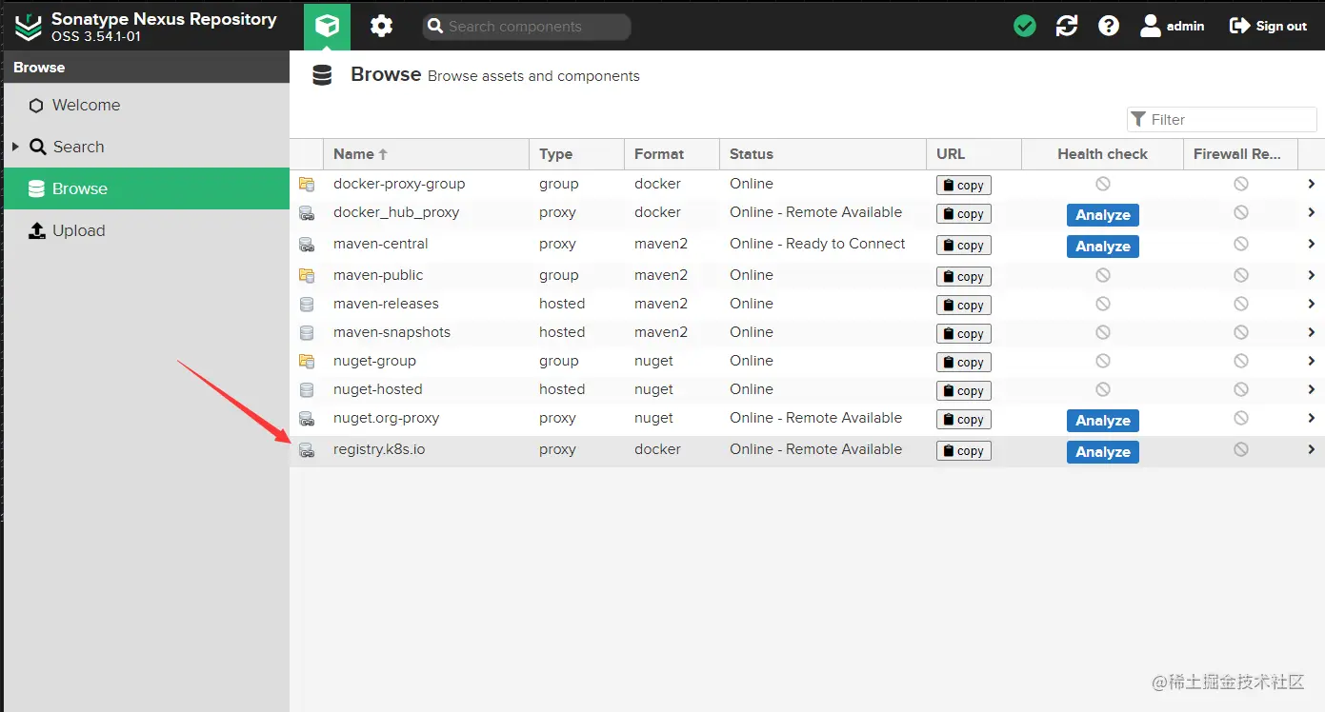This screenshot has width=1325, height=712.
Task: Open maven-public row chevron
Action: [1312, 275]
